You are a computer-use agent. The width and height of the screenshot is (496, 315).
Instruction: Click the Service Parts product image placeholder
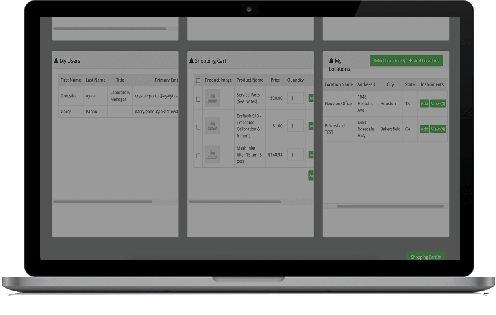pos(213,98)
